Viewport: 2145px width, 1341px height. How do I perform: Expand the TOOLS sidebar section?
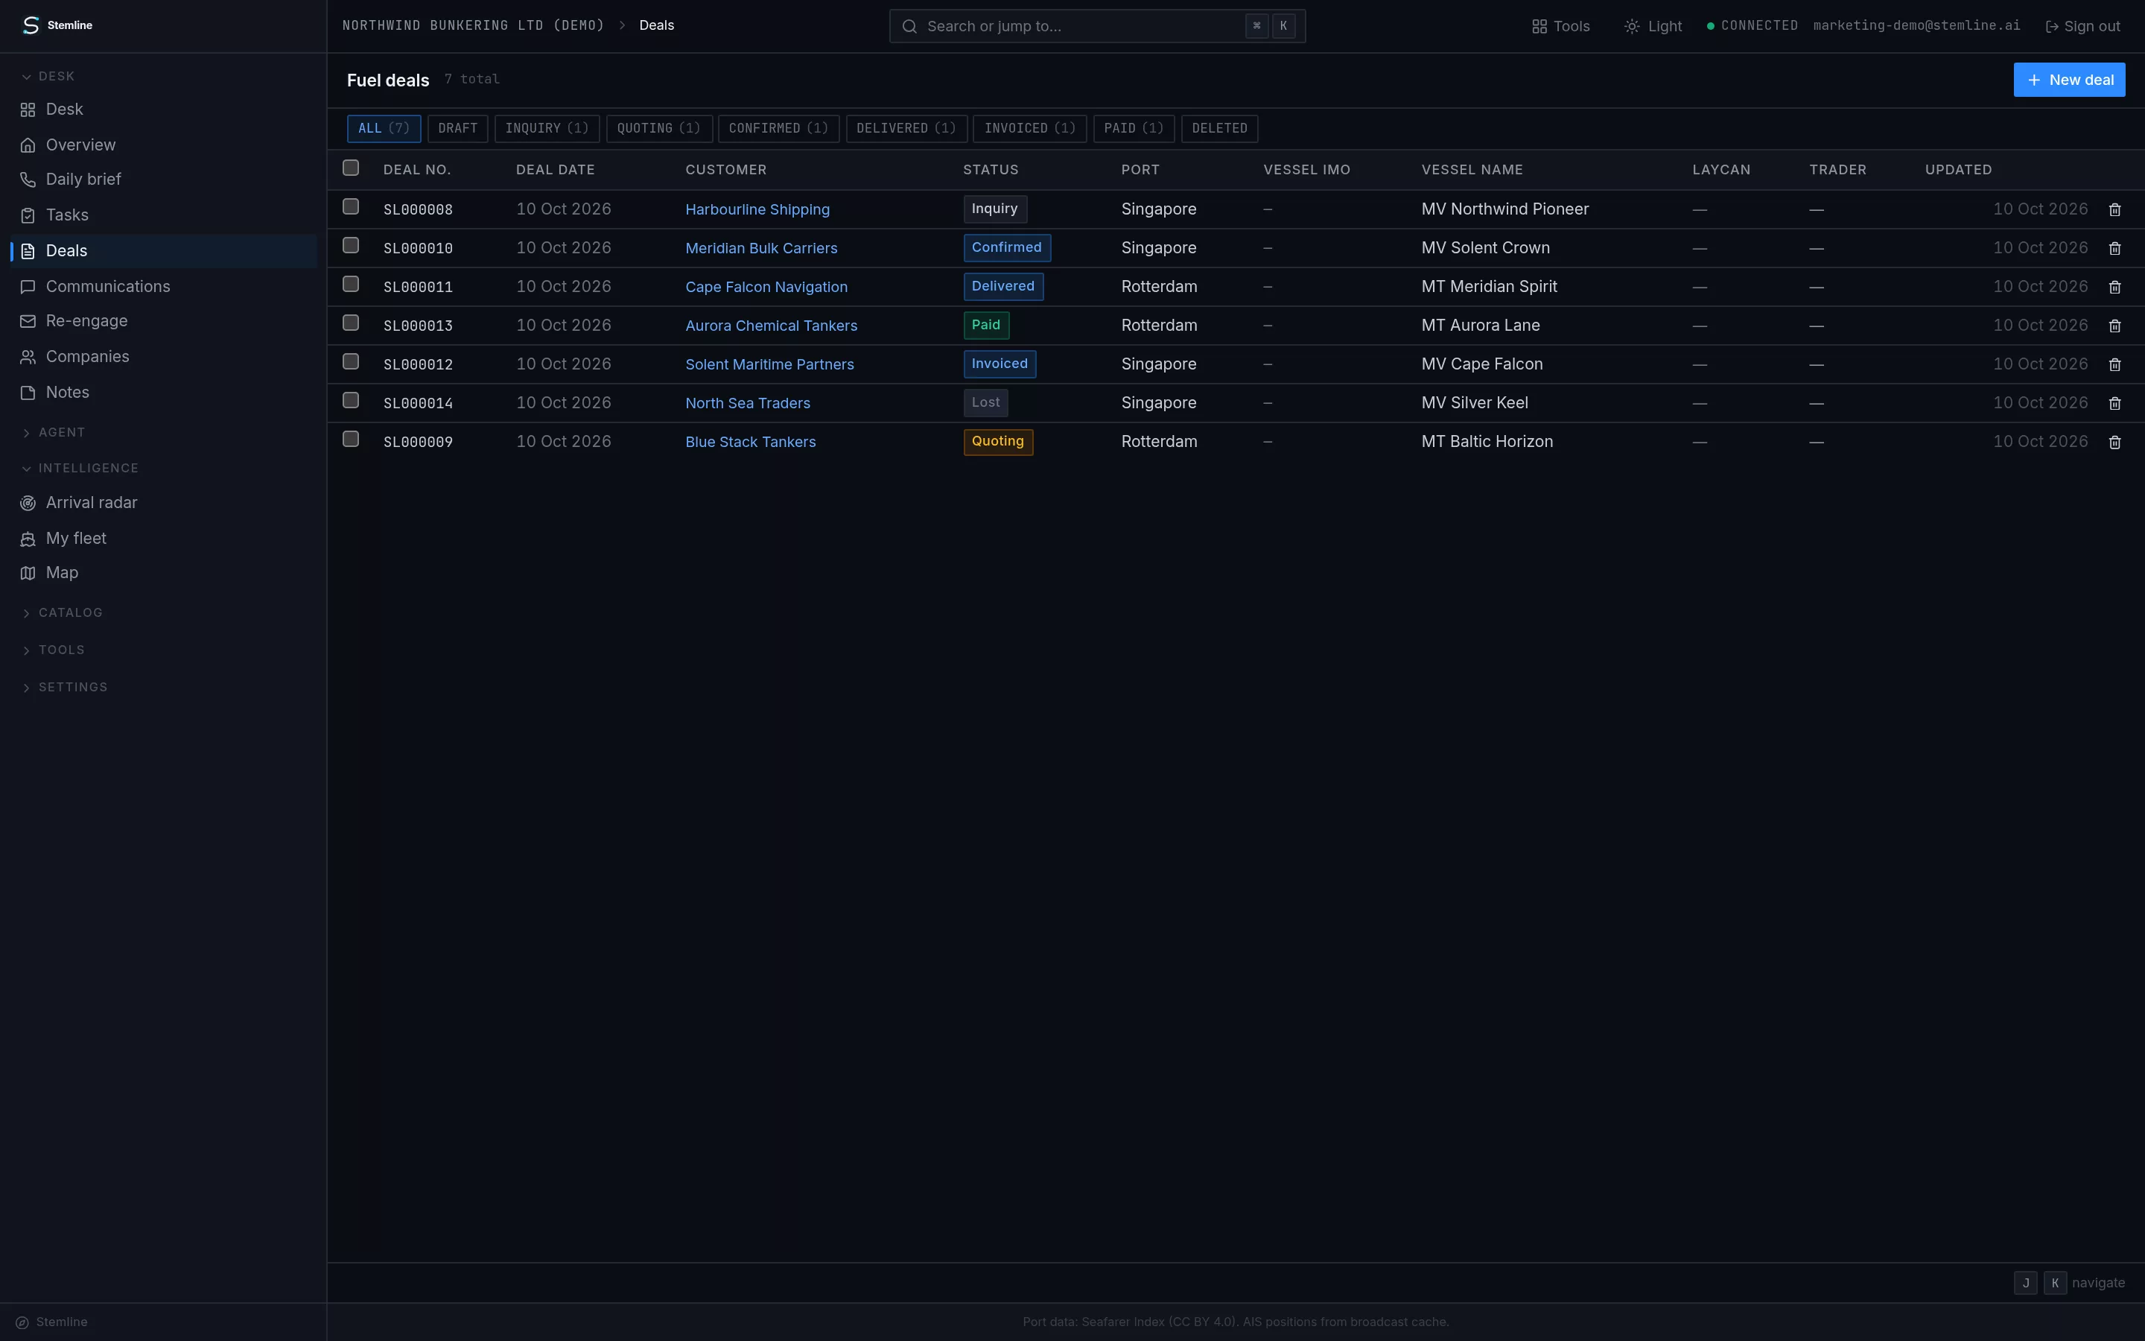click(x=53, y=650)
